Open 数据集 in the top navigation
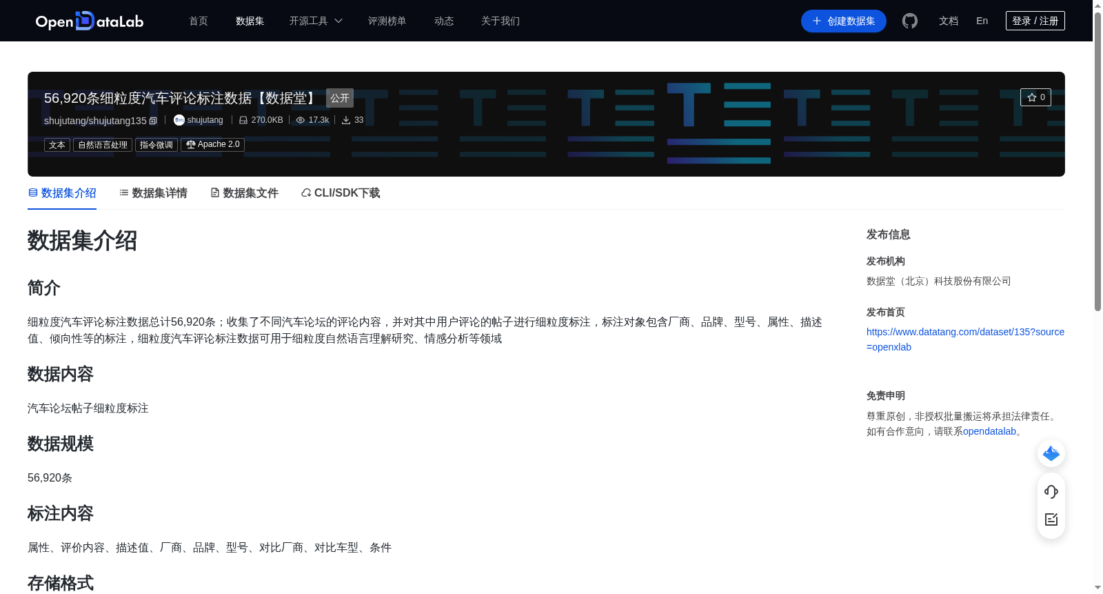 click(x=250, y=21)
